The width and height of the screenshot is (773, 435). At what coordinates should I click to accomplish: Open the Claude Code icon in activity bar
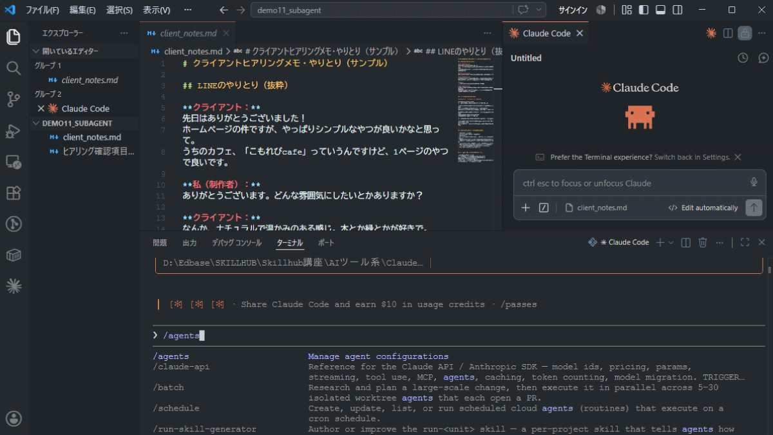tap(14, 285)
